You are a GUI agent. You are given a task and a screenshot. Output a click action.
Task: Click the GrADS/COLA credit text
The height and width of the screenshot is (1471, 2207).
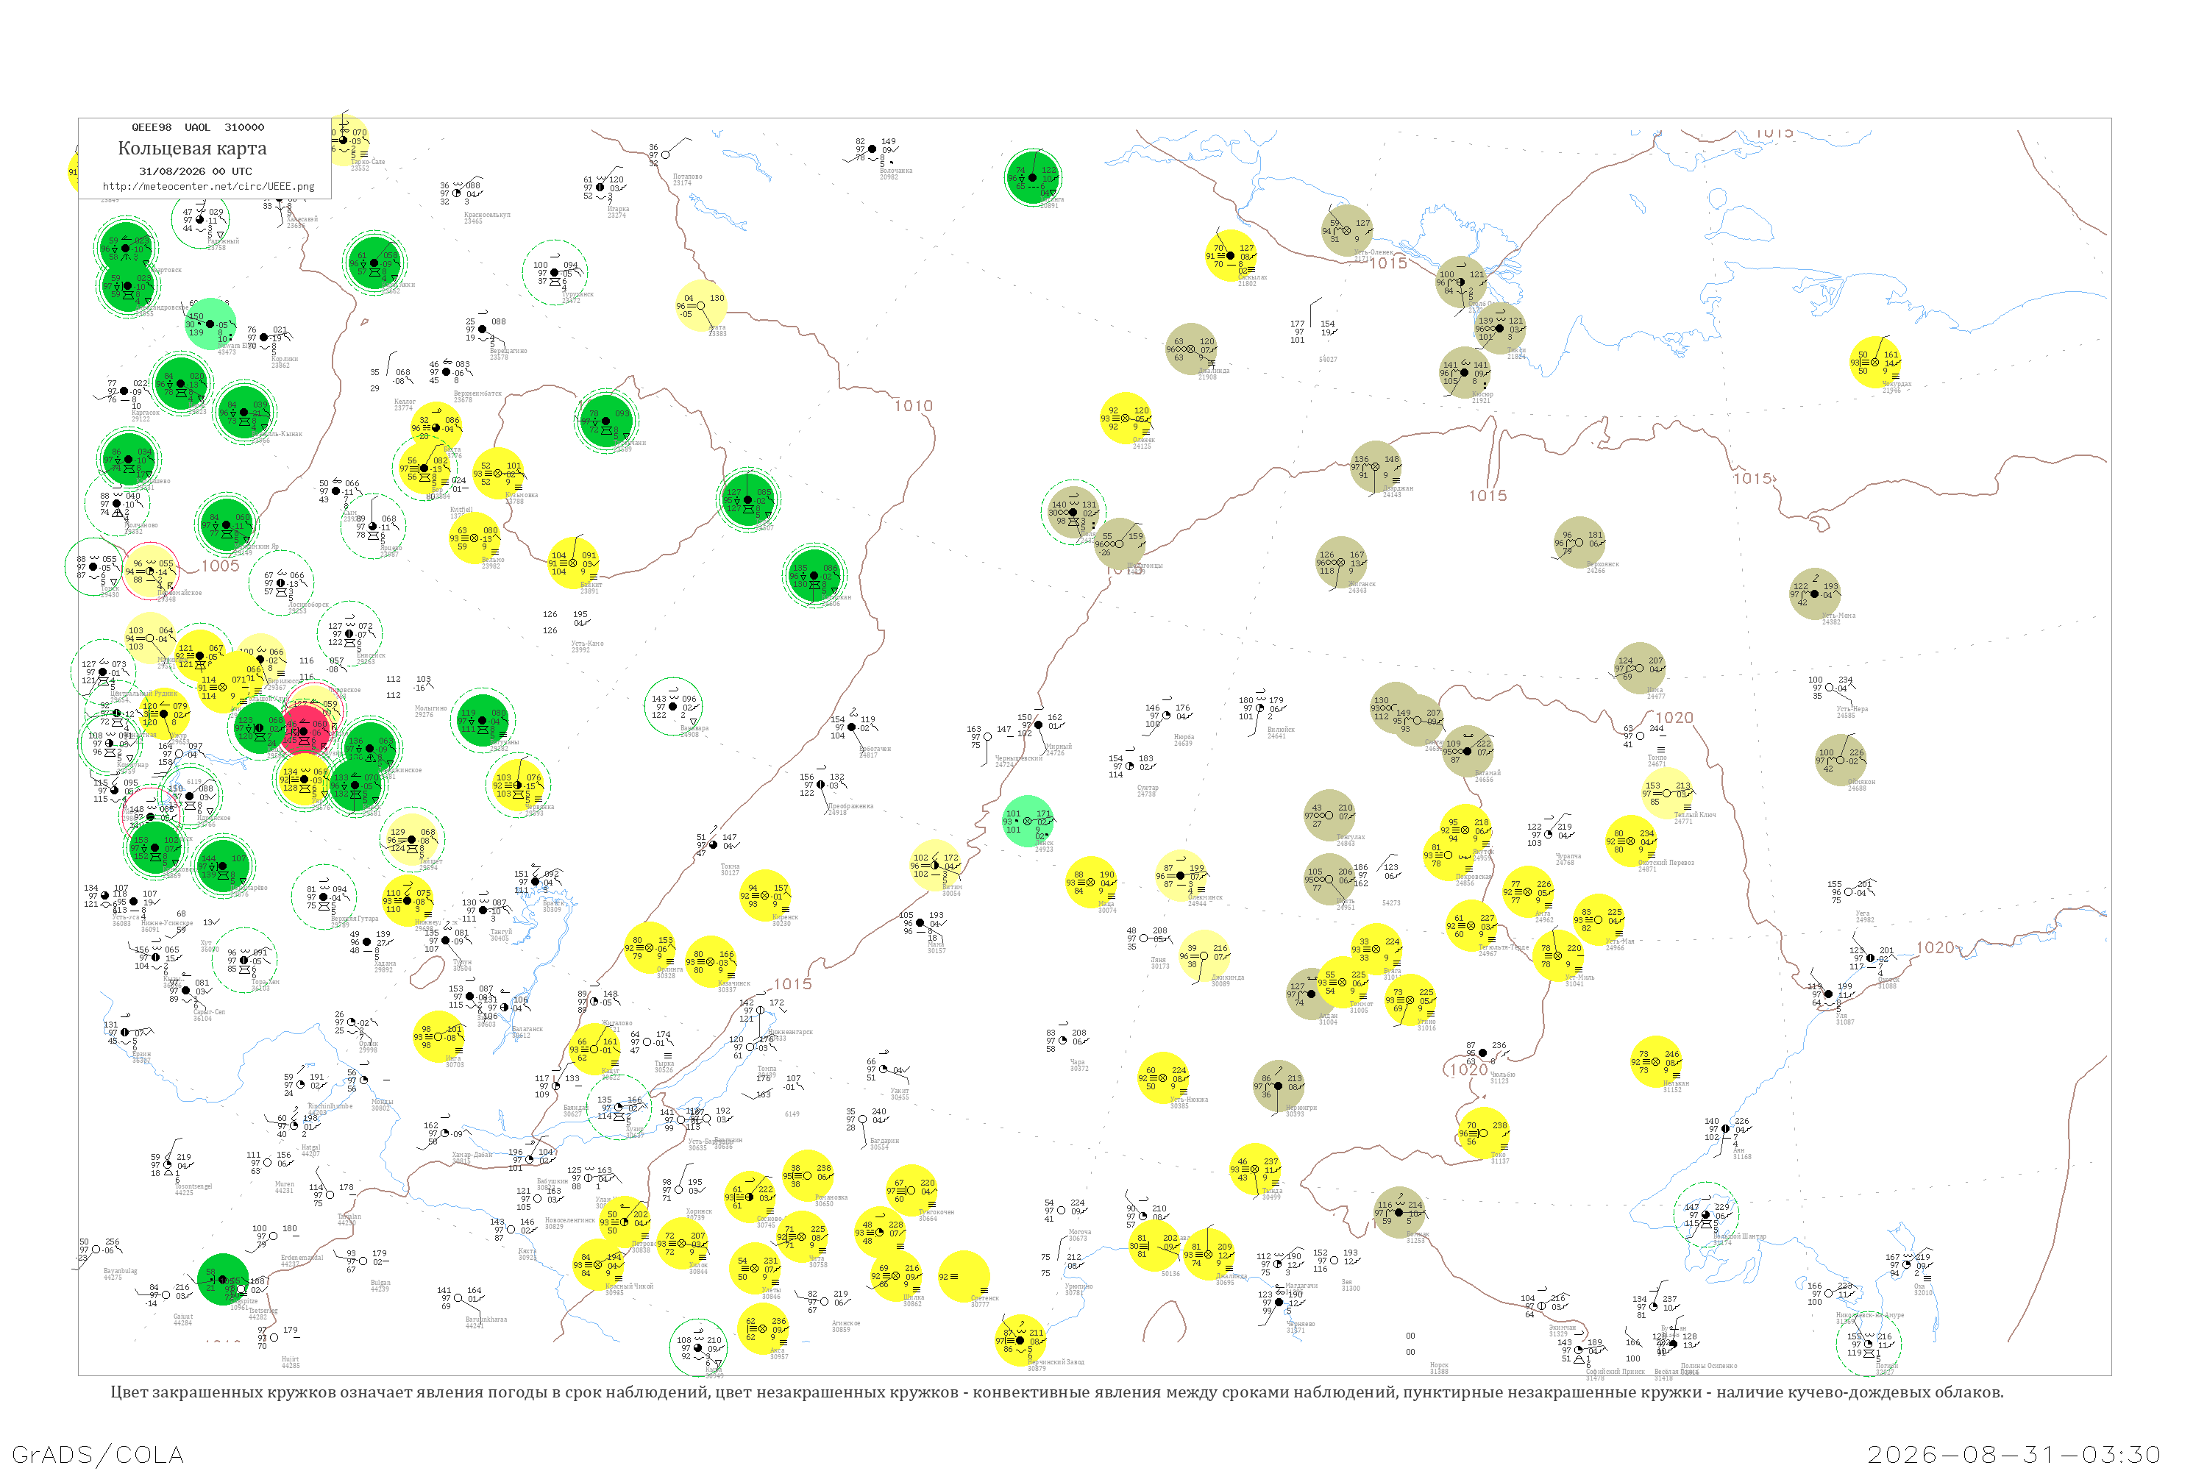tap(98, 1454)
